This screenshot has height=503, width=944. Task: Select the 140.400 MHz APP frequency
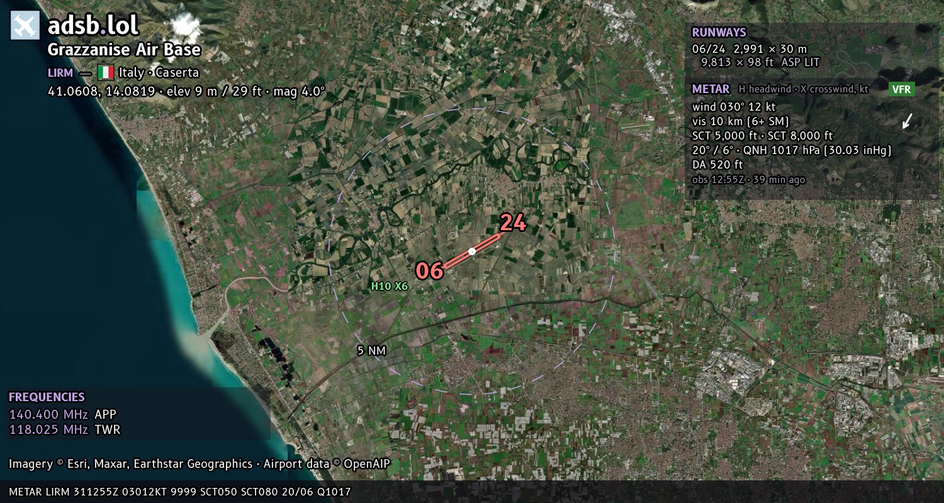(62, 414)
